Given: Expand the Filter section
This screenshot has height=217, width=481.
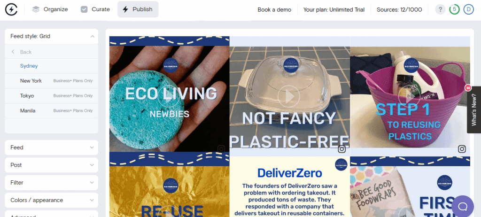Looking at the screenshot, I should click(x=52, y=183).
